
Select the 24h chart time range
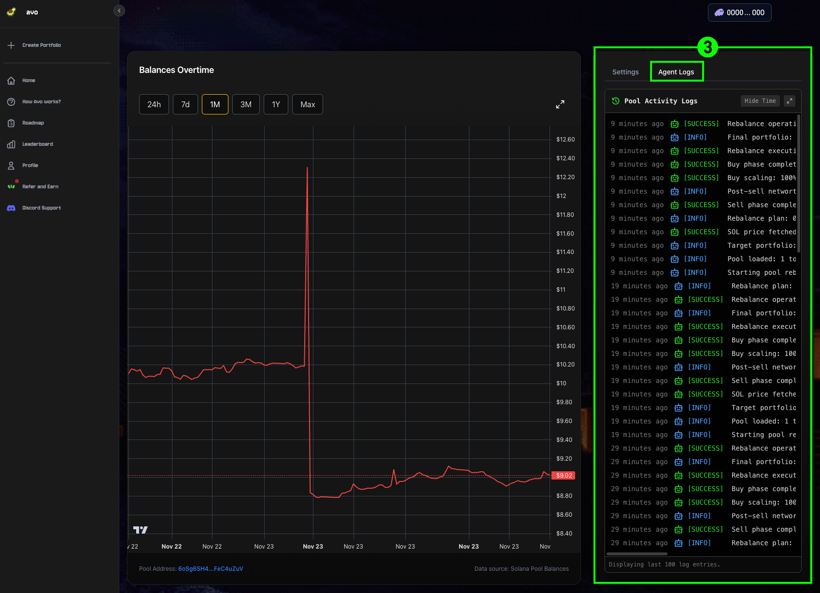pos(154,104)
